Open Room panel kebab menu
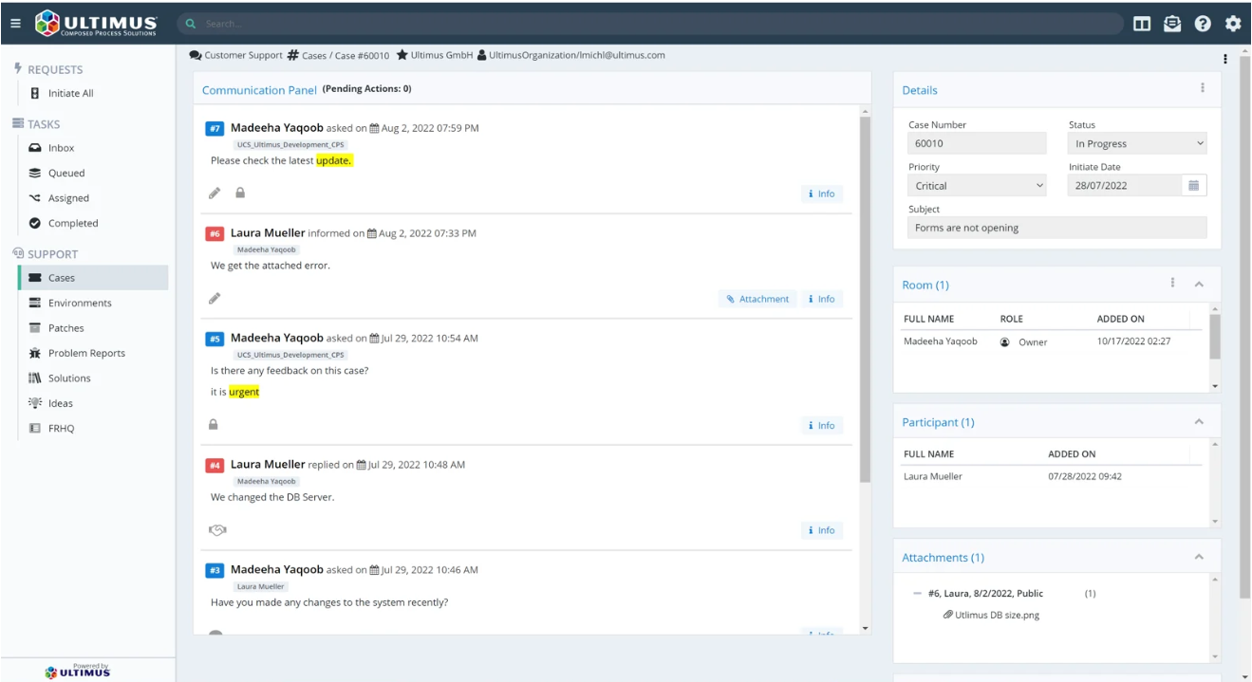 click(x=1173, y=283)
